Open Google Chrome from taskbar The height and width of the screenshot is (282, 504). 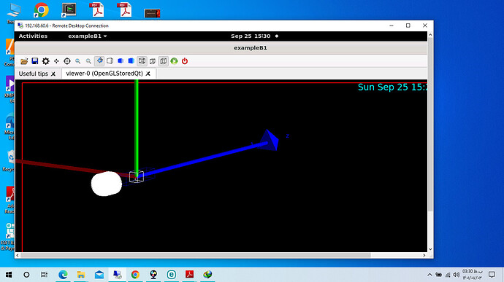(x=135, y=275)
